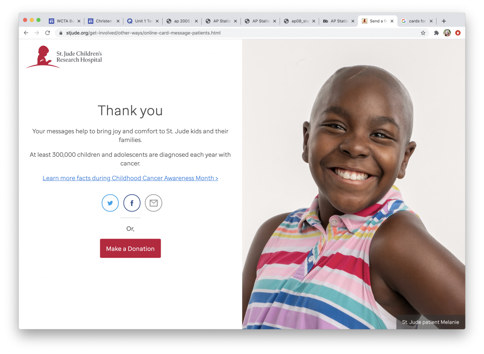This screenshot has height=354, width=484.
Task: Switch to ap 2005 tab
Action: (179, 21)
